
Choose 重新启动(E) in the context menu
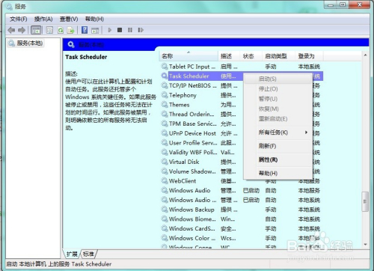(278, 119)
